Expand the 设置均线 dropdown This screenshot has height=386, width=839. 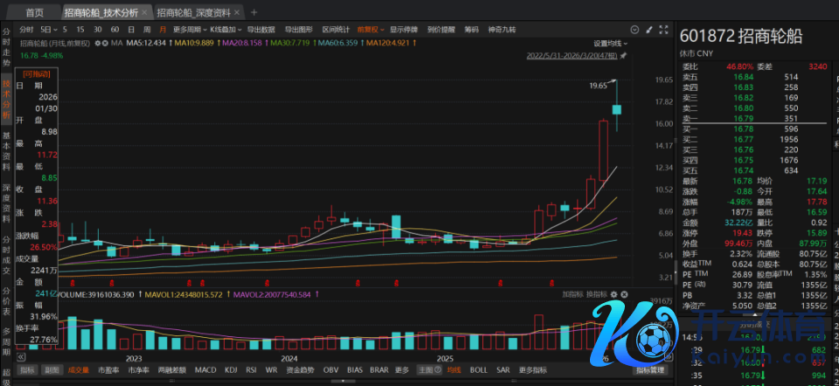click(611, 42)
